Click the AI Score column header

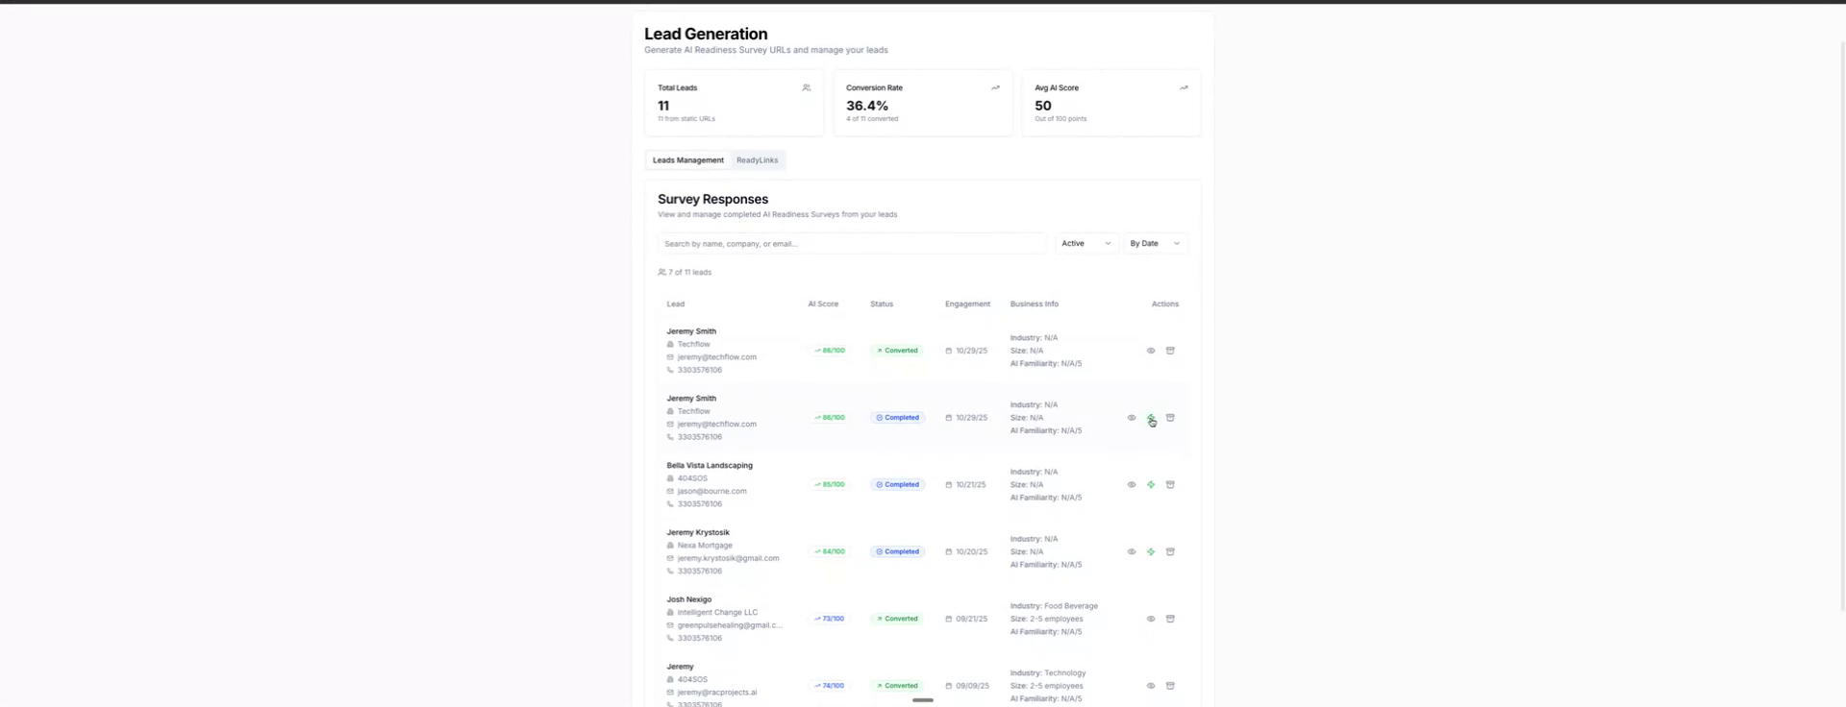tap(823, 305)
